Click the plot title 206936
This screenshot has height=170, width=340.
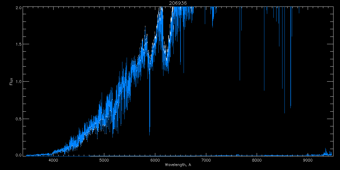point(178,3)
